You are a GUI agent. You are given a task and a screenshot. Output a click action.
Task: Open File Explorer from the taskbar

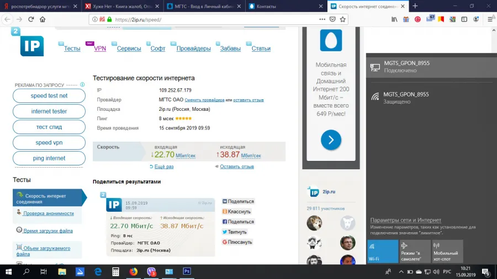62,272
